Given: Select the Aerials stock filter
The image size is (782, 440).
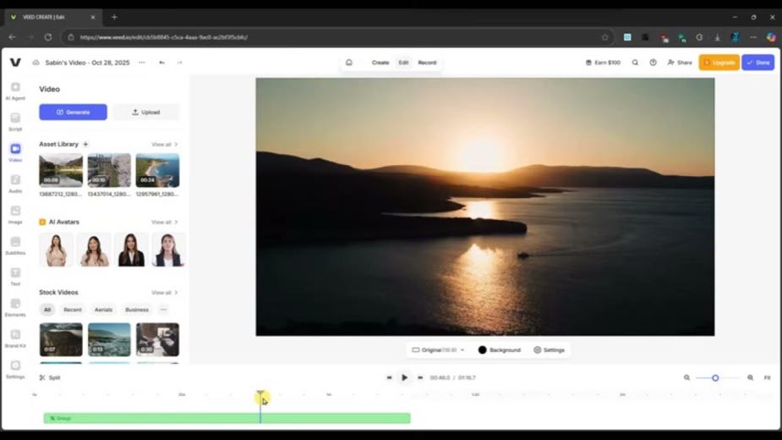Looking at the screenshot, I should click(x=103, y=310).
